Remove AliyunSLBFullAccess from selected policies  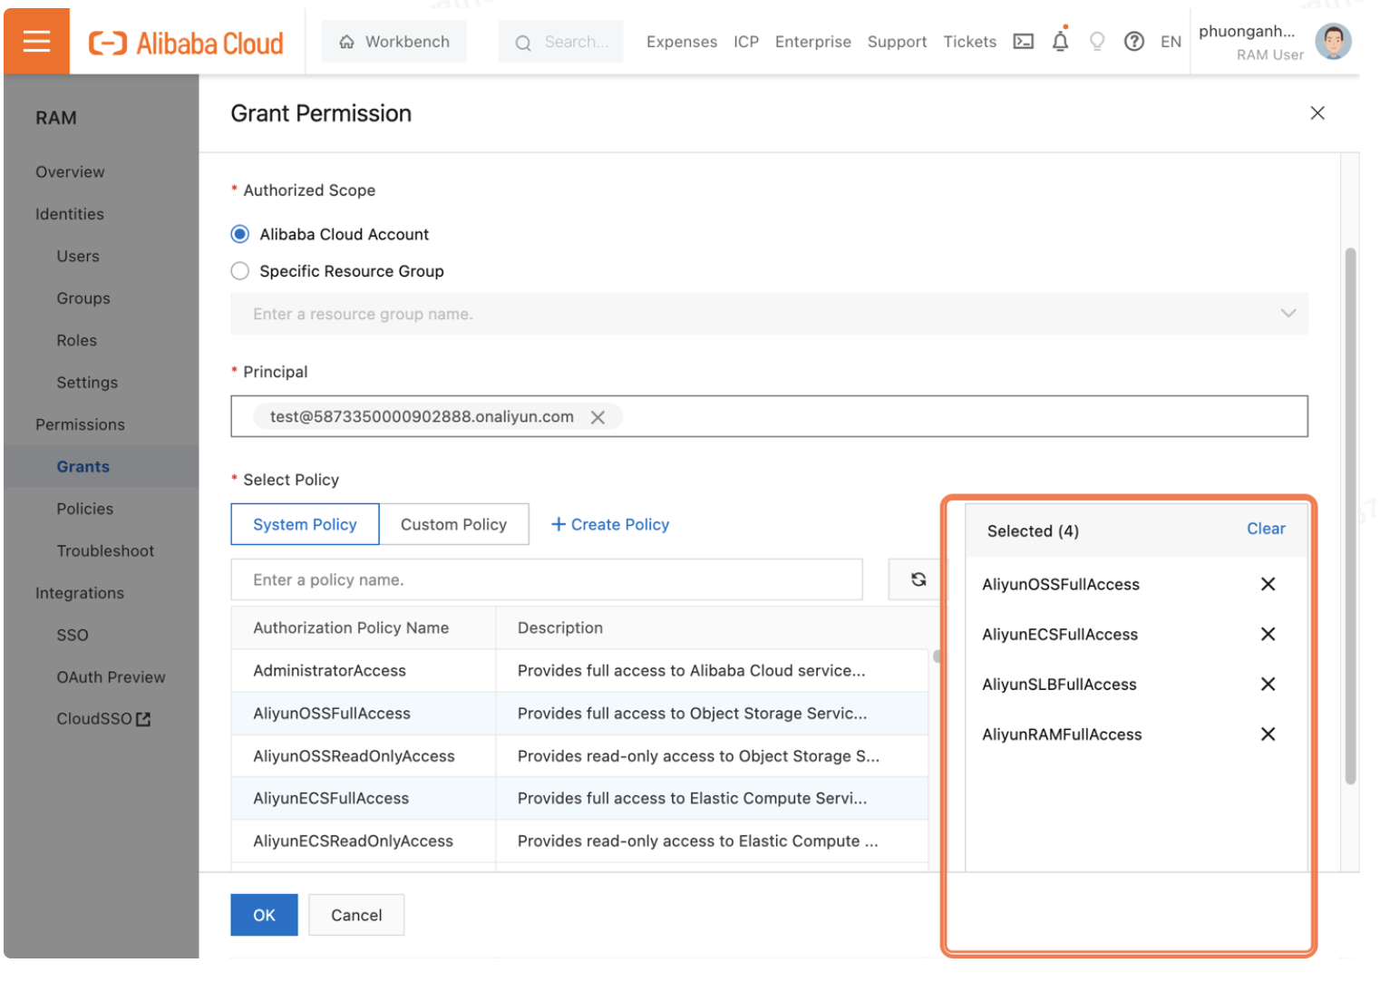click(1268, 685)
